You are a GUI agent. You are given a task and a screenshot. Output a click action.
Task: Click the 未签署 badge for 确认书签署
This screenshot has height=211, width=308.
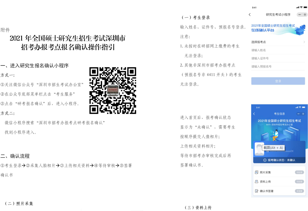click(x=299, y=191)
